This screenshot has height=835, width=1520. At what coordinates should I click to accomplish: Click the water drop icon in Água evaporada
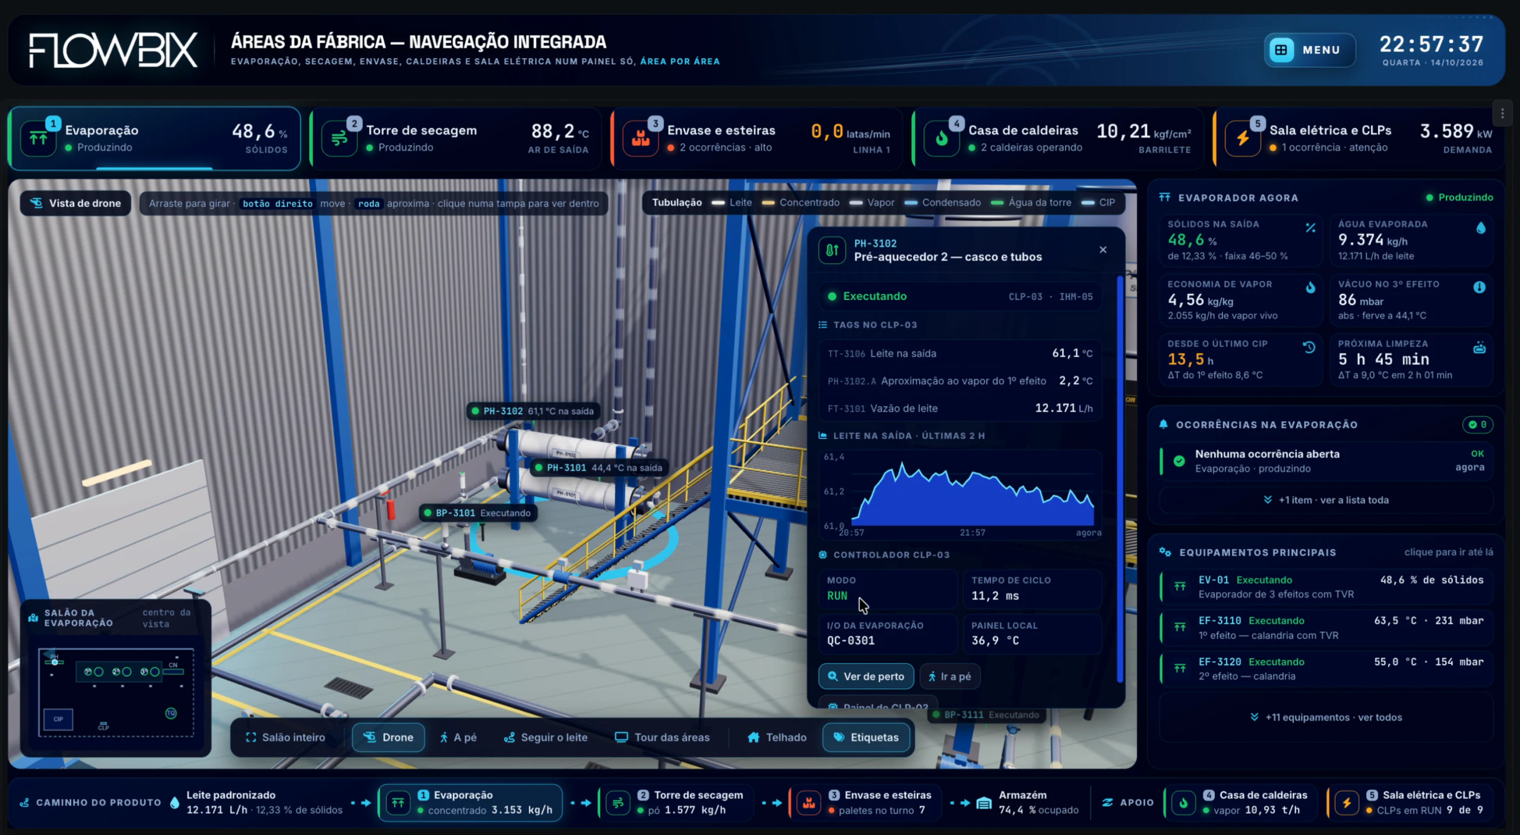tap(1481, 228)
